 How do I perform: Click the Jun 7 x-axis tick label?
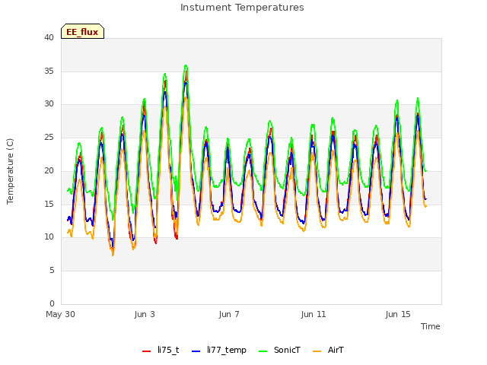pyautogui.click(x=229, y=314)
